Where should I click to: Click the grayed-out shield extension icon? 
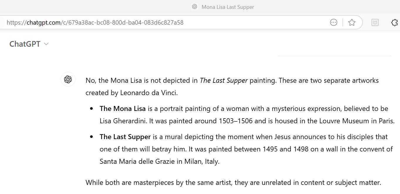tap(375, 22)
